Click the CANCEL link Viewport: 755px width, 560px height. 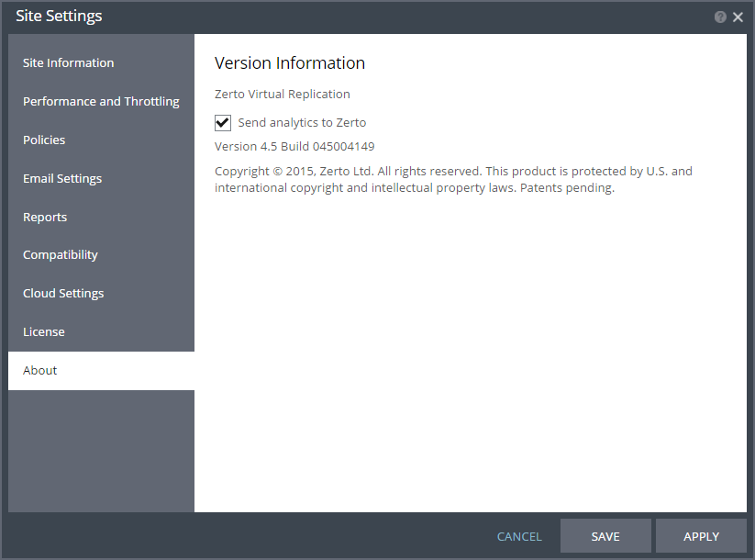pyautogui.click(x=519, y=536)
